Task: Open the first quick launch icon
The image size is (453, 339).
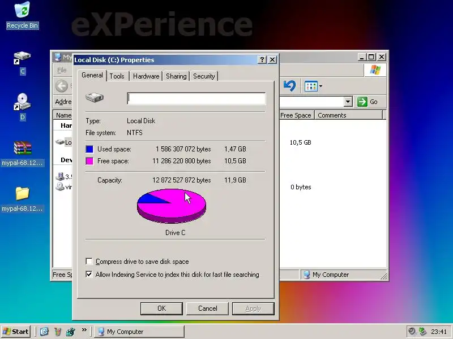Action: pyautogui.click(x=44, y=332)
